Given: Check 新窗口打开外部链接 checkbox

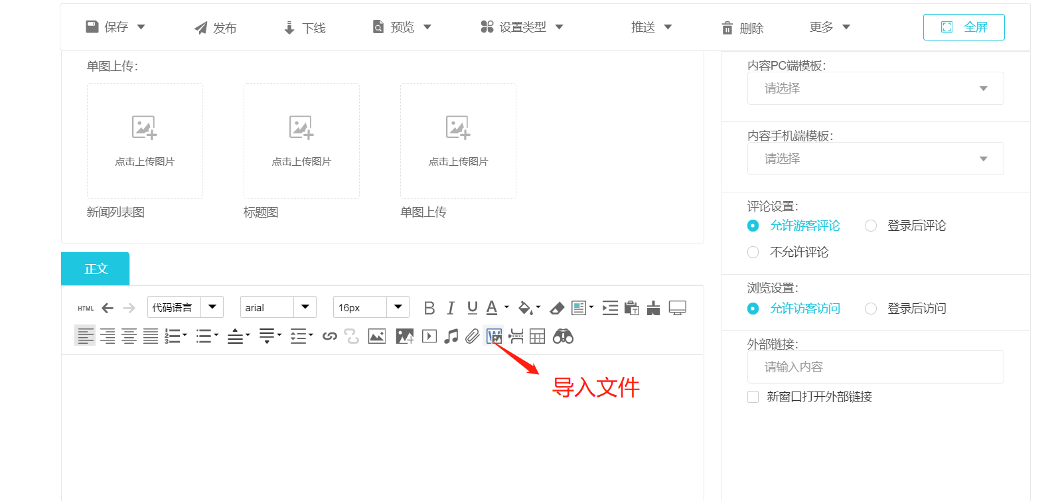Looking at the screenshot, I should tap(753, 397).
